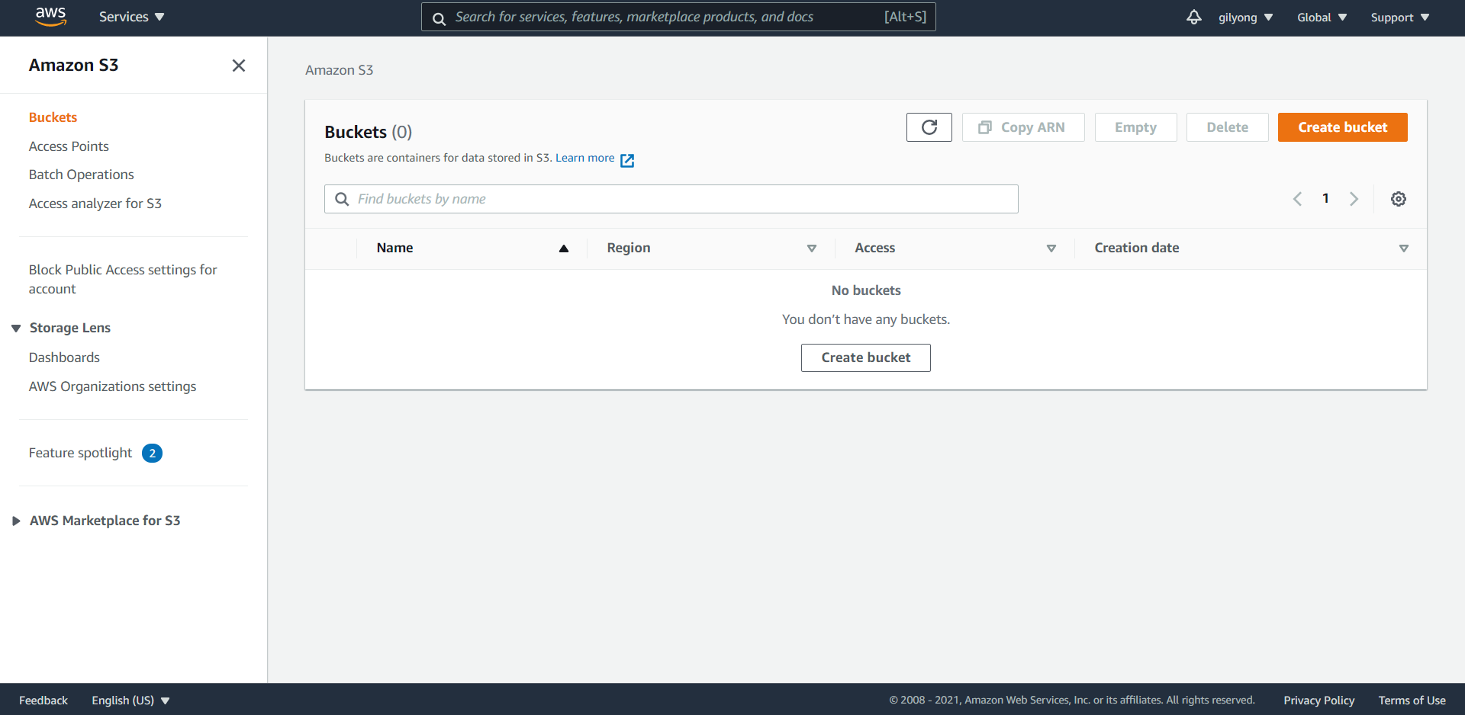This screenshot has height=715, width=1465.
Task: Click the Find buckets by name field
Action: (671, 199)
